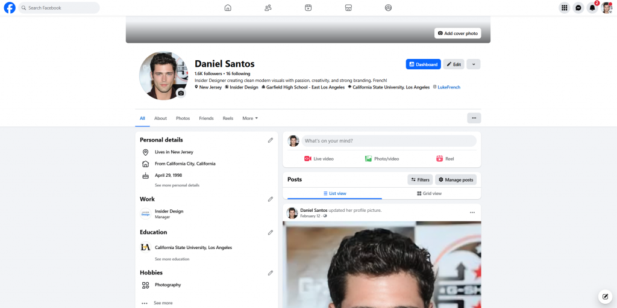617x308 pixels.
Task: Expand the More tab dropdown
Action: 250,119
